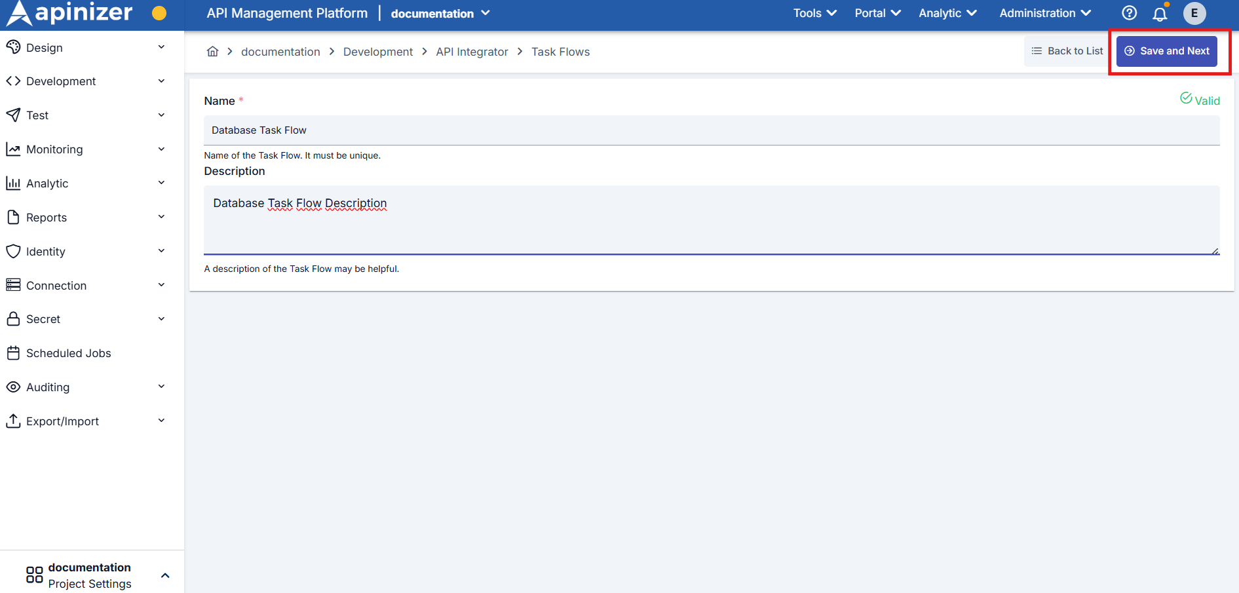Open the Identity shield icon
The width and height of the screenshot is (1239, 593).
(14, 251)
